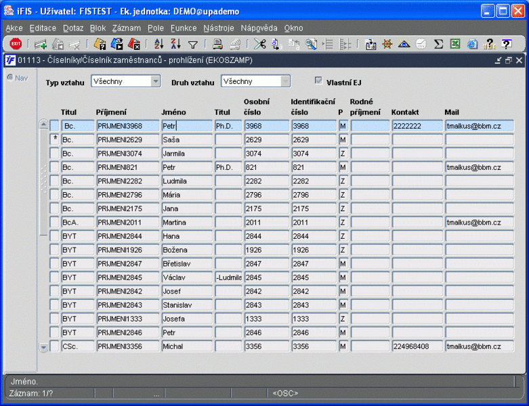Image resolution: width=529 pixels, height=406 pixels.
Task: Click the ship's wheel navigation icon
Action: (x=387, y=44)
